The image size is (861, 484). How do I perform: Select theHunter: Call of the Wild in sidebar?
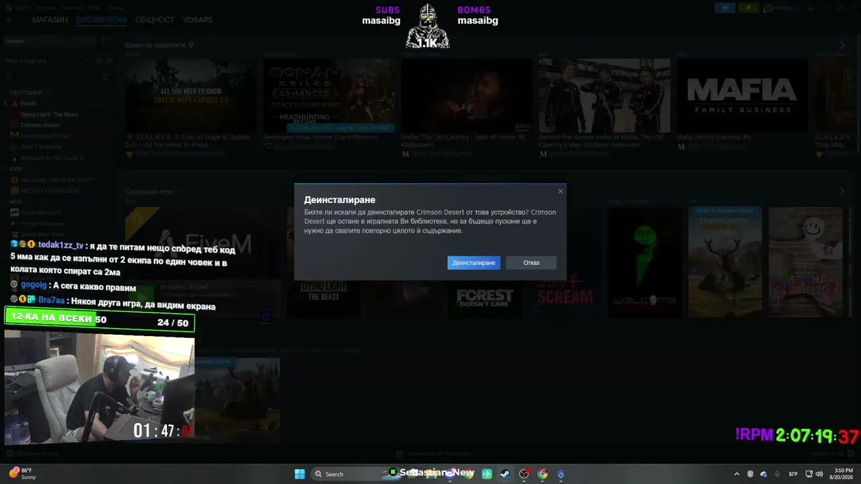[x=57, y=179]
